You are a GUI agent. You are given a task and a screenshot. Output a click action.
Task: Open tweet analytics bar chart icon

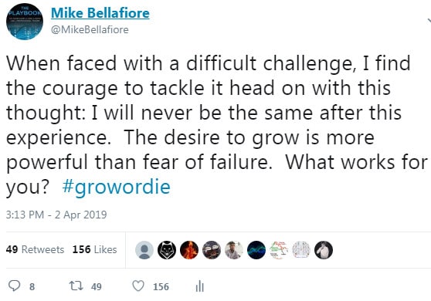tap(200, 286)
